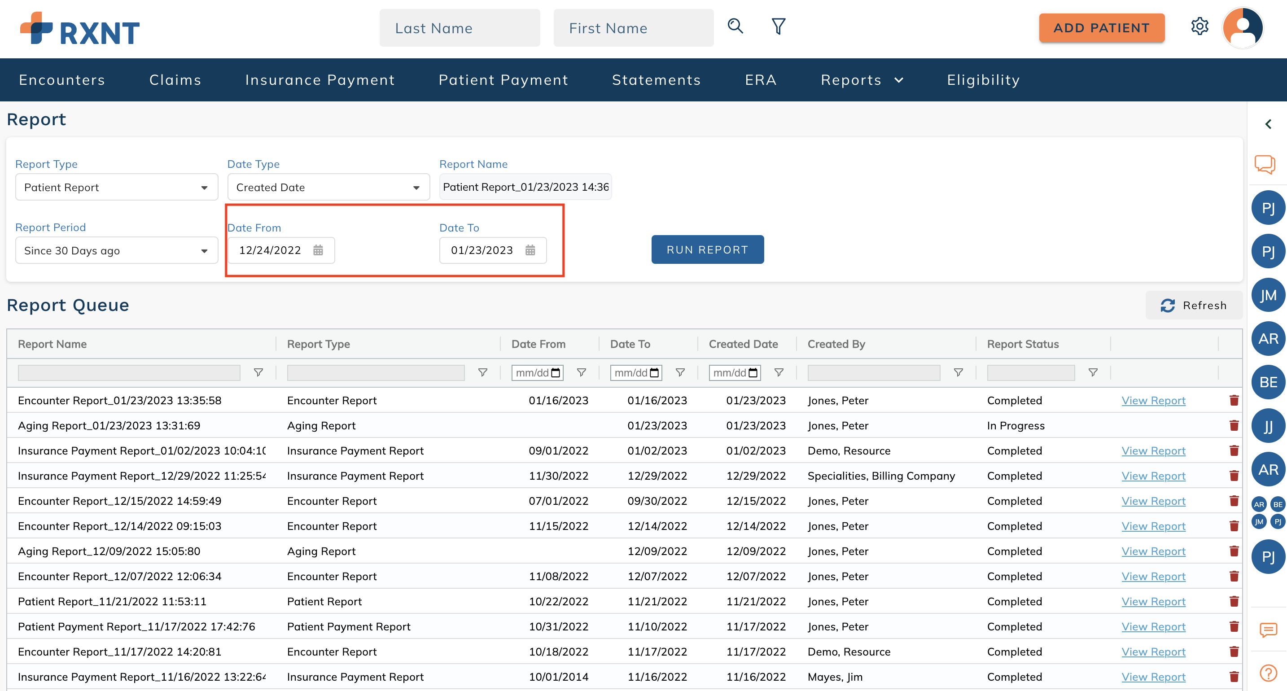1287x691 pixels.
Task: Click the search magnifier icon
Action: (735, 26)
